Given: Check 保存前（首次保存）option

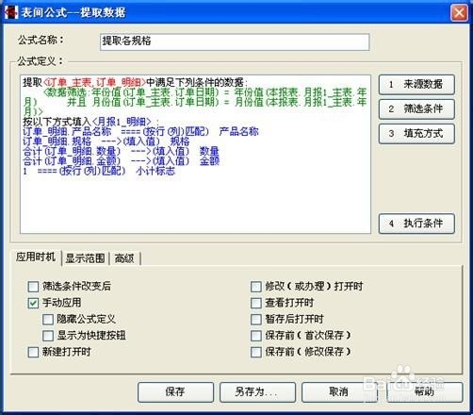Looking at the screenshot, I should pyautogui.click(x=256, y=336).
